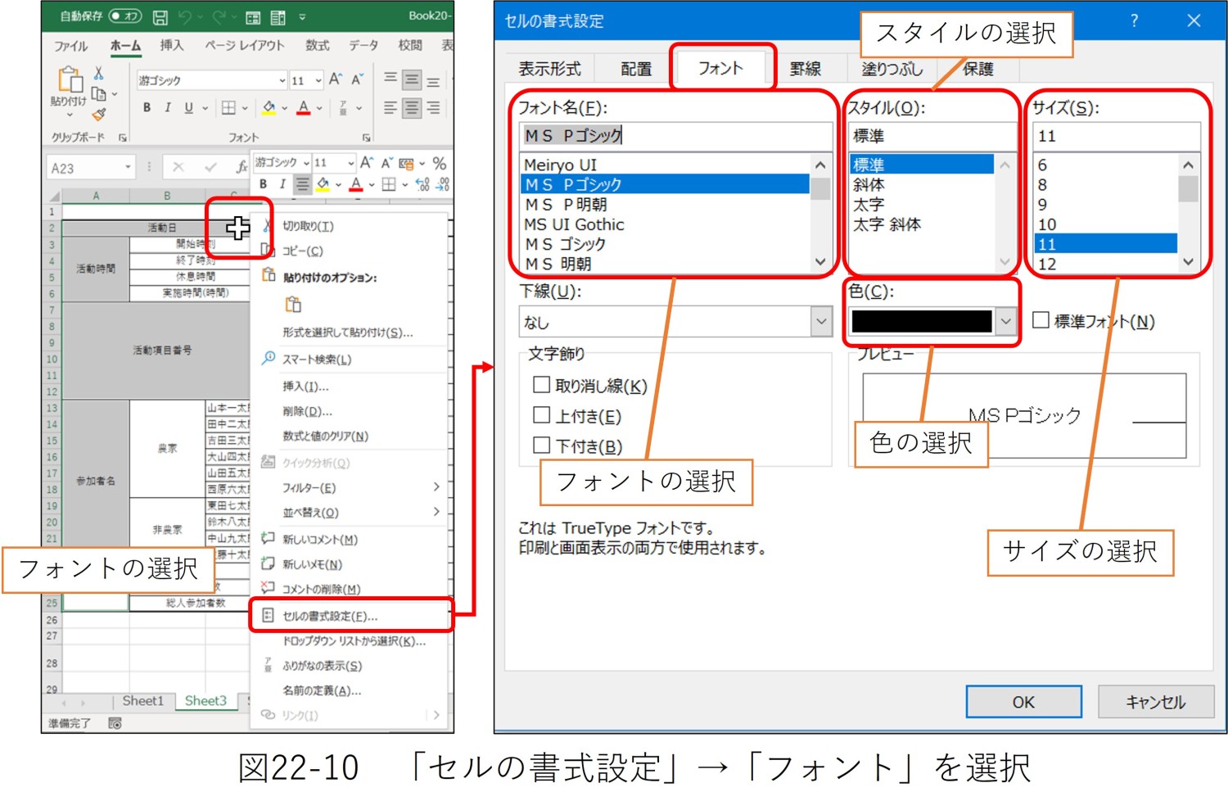Click ribbon Align Left icon

pos(391,107)
